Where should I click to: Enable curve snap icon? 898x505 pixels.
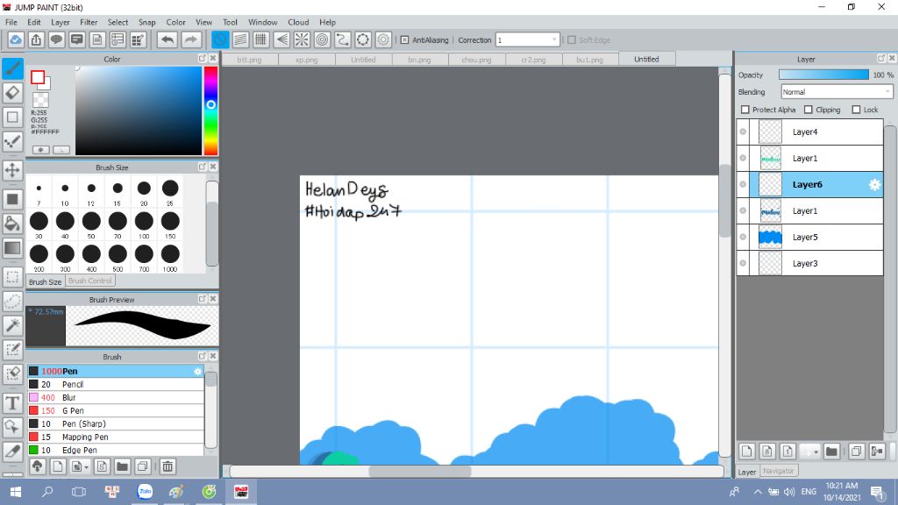click(x=343, y=39)
